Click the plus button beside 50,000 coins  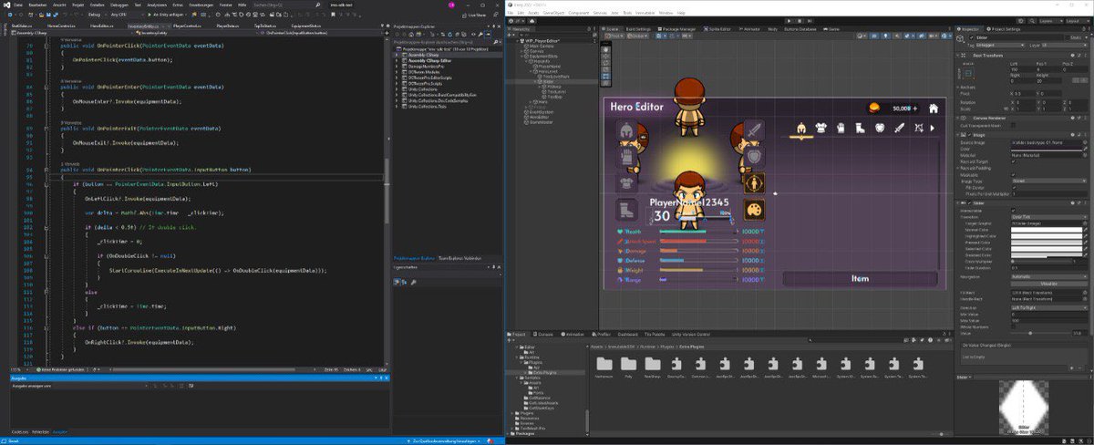tap(914, 108)
